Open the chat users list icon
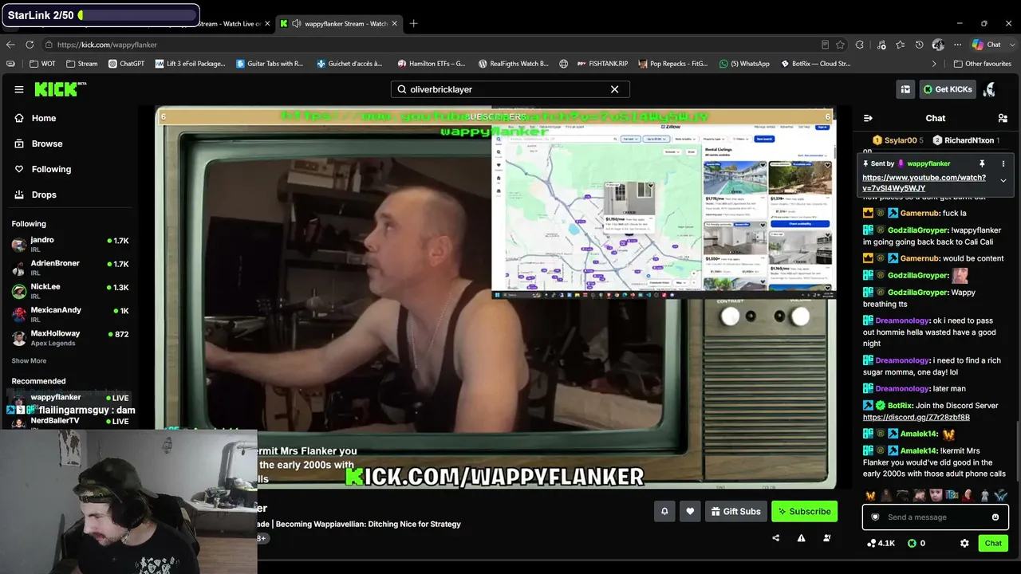Image resolution: width=1021 pixels, height=574 pixels. click(x=1003, y=118)
